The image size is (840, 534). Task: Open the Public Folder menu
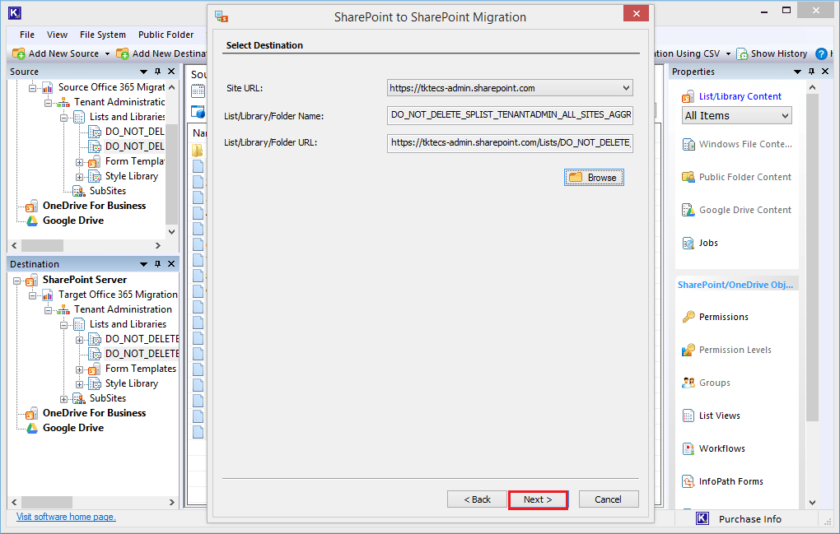coord(166,35)
